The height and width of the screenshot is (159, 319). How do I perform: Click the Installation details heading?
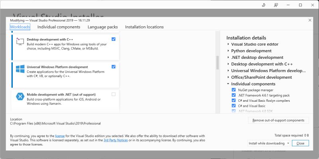(246, 38)
